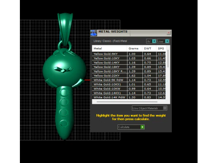
Task: Sort by the DWT column header
Action: [149, 48]
